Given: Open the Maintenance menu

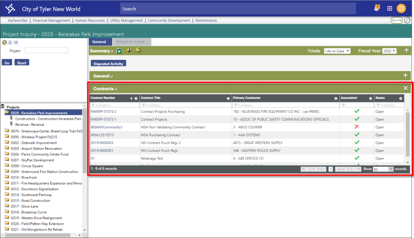Looking at the screenshot, I should (x=206, y=20).
